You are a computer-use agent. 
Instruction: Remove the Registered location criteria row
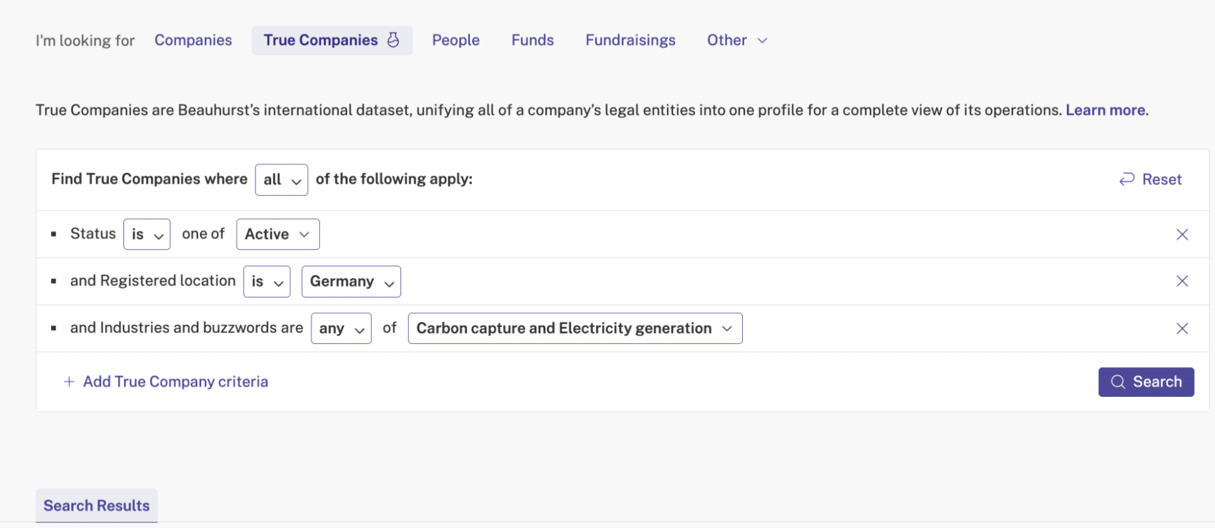click(x=1182, y=281)
